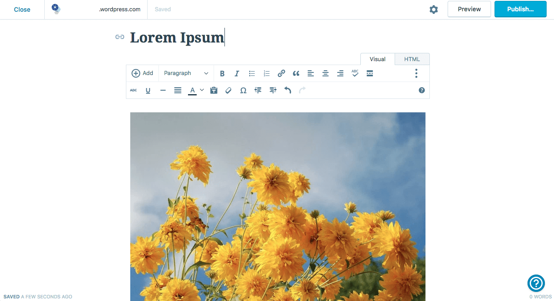Click the 0 WORDS counter
554x301 pixels.
[541, 297]
